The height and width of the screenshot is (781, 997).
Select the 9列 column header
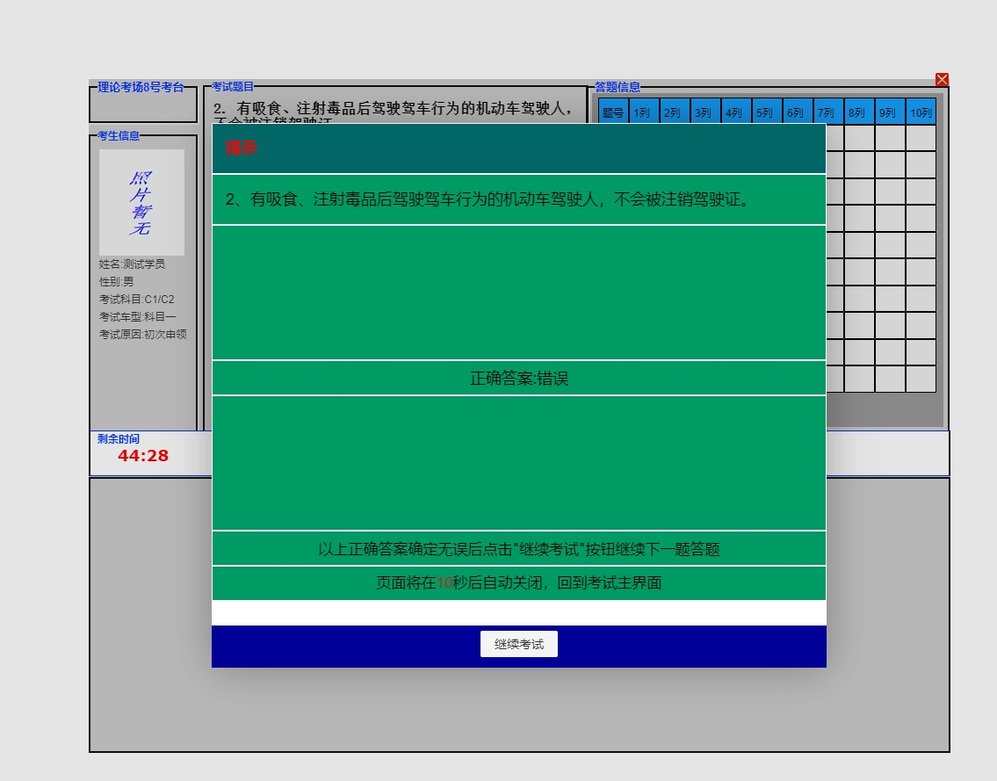[890, 112]
